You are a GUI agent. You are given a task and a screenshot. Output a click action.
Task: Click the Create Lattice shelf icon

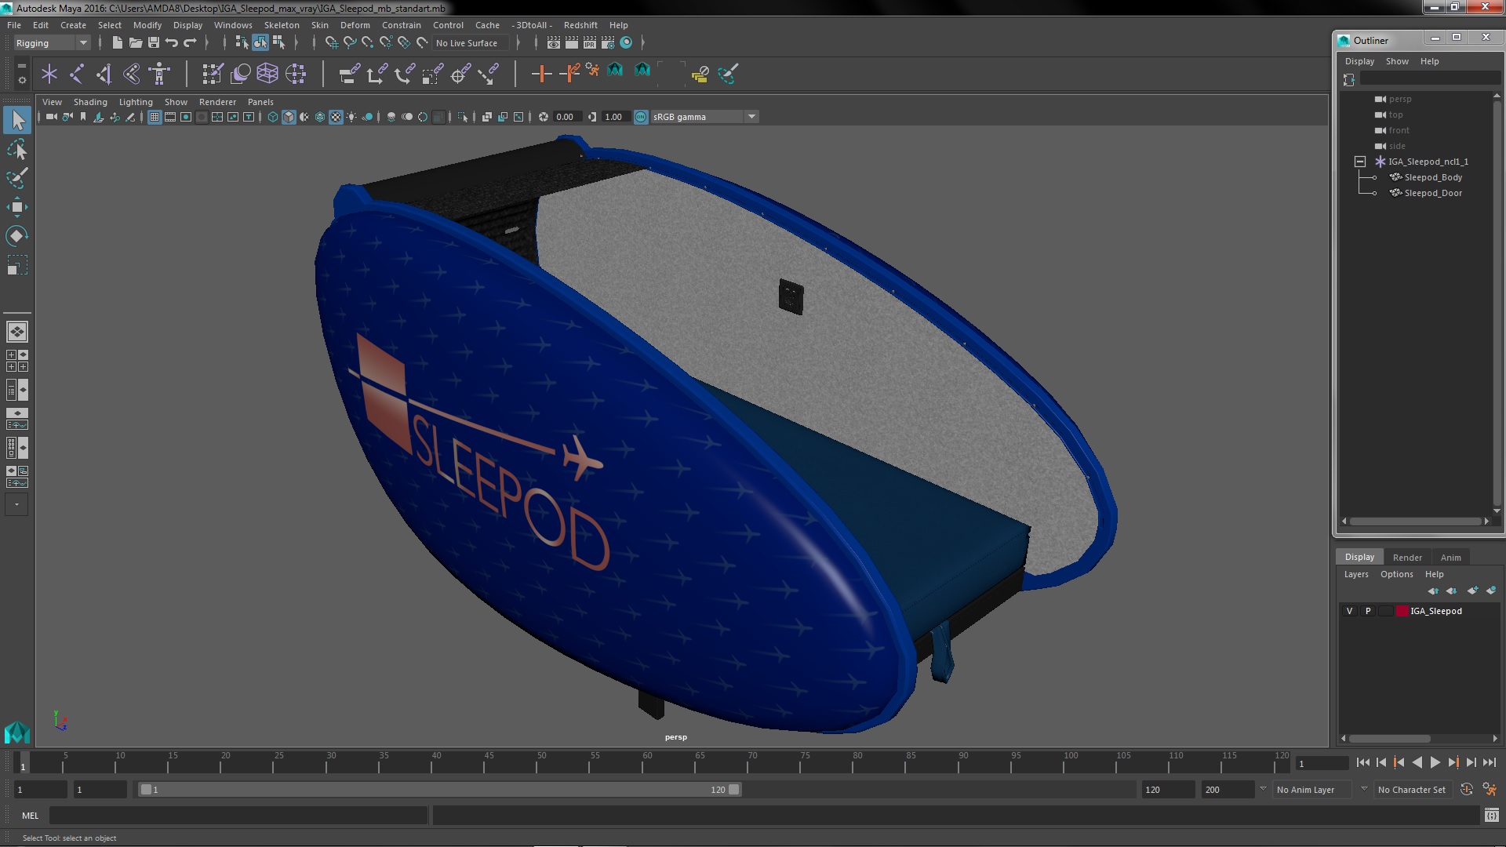click(267, 74)
